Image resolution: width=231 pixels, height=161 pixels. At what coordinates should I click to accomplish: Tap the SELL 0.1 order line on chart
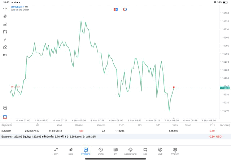coord(16,87)
